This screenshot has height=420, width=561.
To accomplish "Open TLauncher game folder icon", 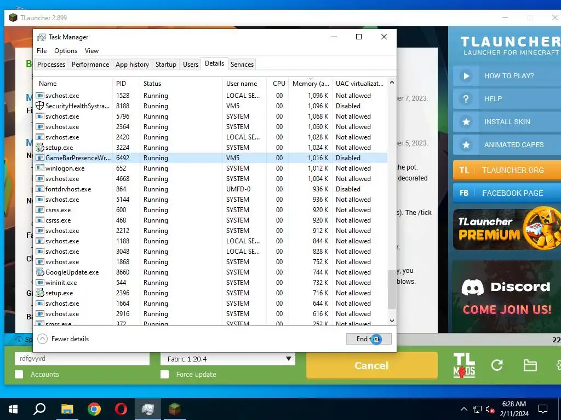I will point(530,365).
